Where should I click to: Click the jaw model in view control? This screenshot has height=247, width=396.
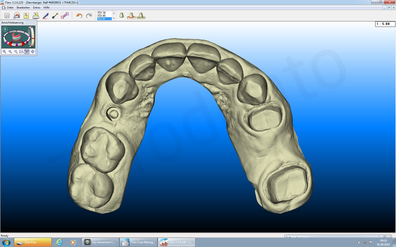16,38
